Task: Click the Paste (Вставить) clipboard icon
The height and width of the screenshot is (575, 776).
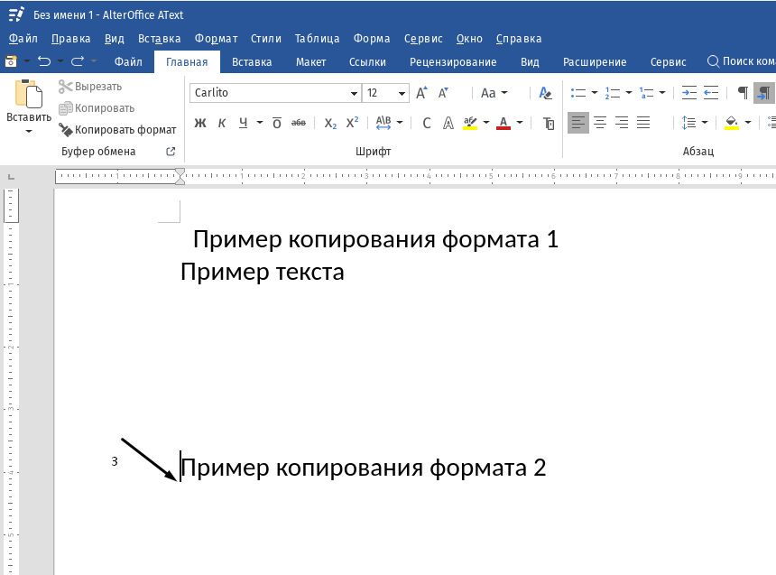Action: 29,93
